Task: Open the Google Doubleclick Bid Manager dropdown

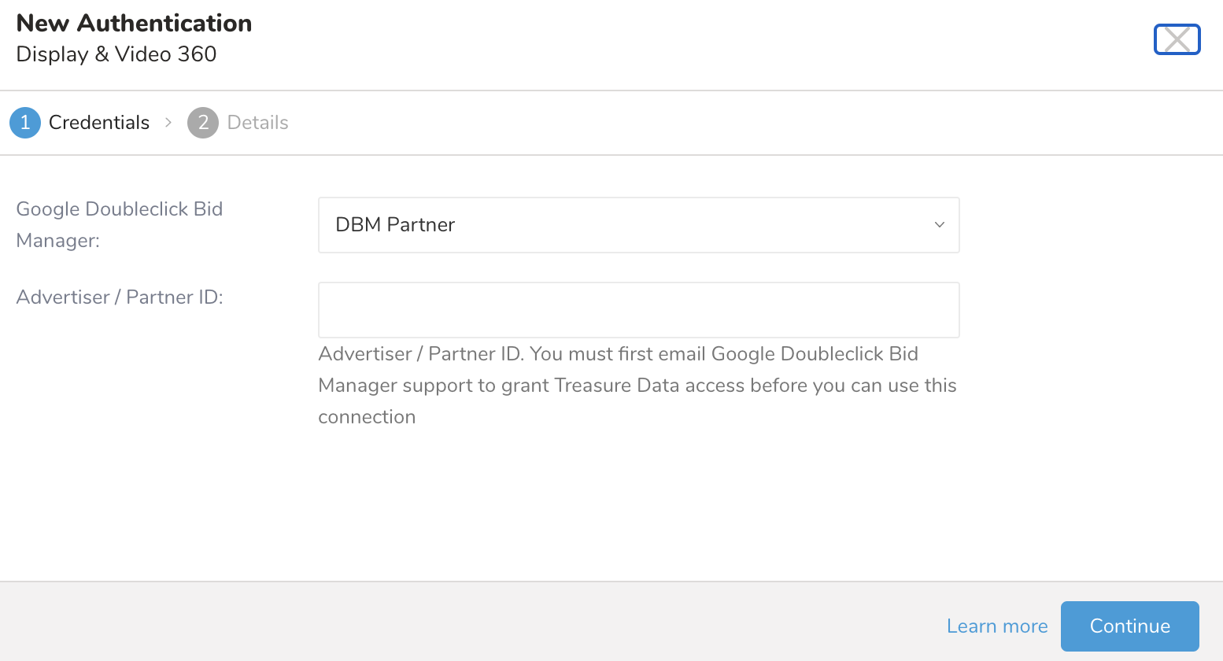Action: click(x=637, y=225)
